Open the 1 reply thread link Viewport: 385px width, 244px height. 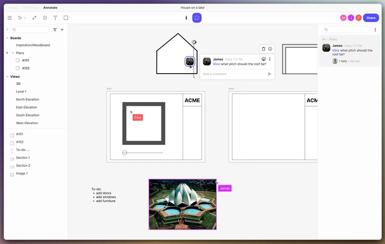click(343, 61)
